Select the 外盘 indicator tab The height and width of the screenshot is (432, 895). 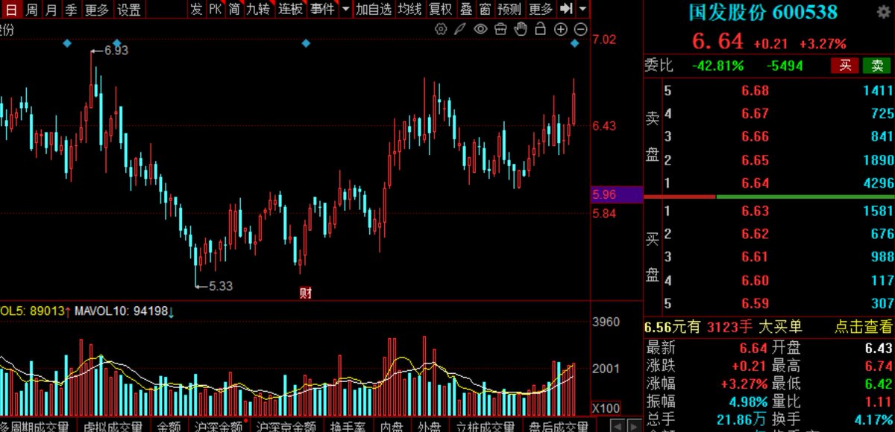430,427
